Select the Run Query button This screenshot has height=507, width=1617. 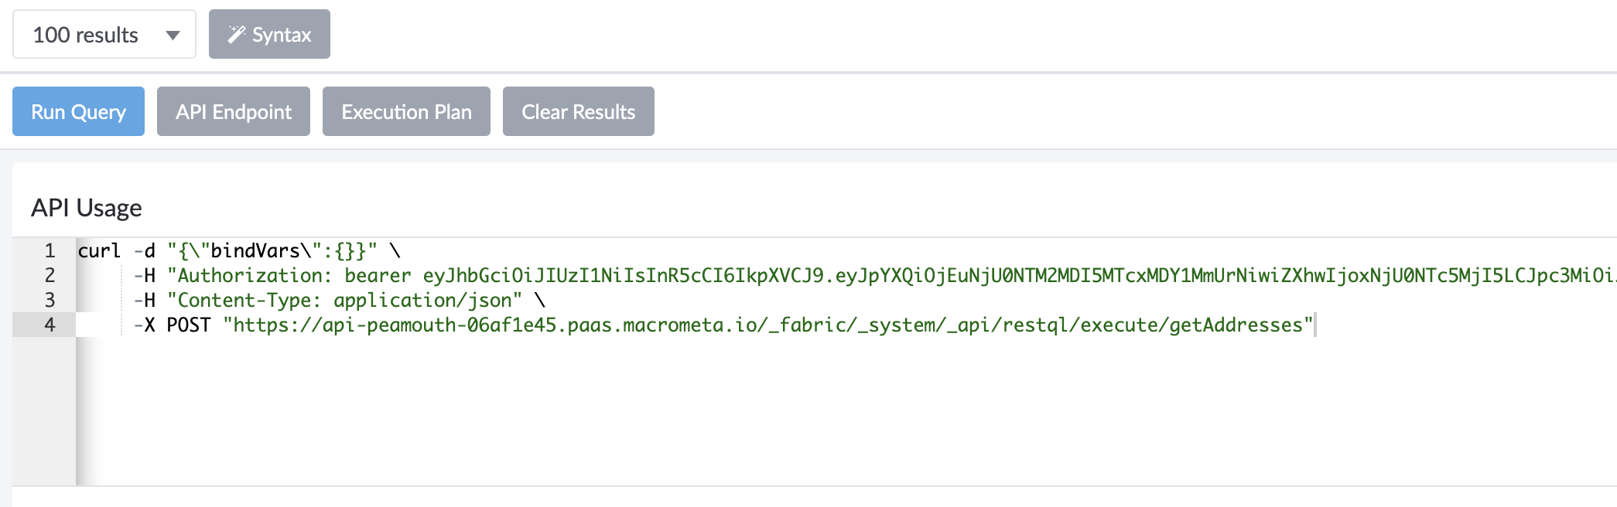point(77,111)
